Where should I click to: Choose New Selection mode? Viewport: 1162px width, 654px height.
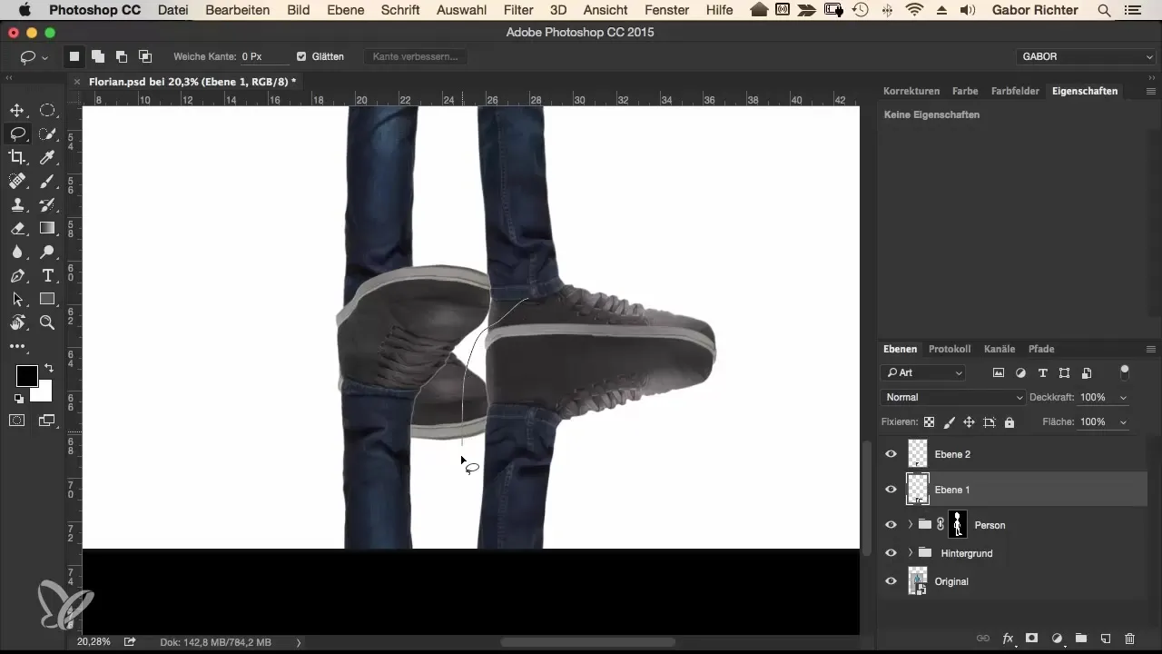[x=74, y=56]
